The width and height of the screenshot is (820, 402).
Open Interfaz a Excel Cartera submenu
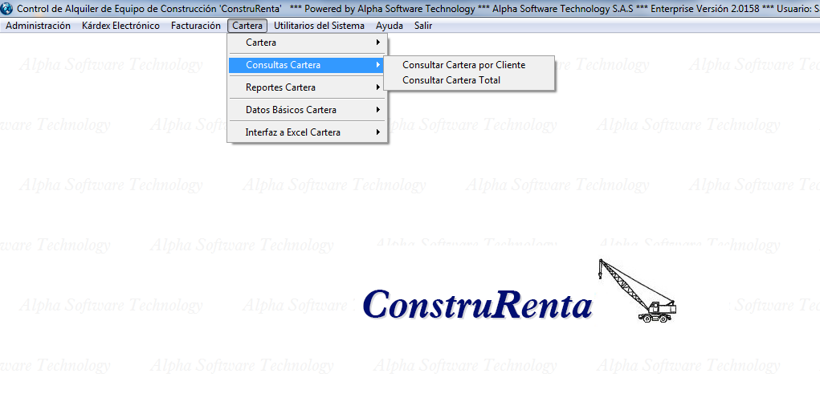point(292,132)
